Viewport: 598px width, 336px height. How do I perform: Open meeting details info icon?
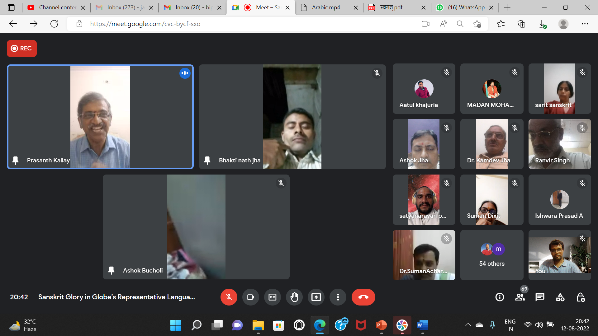pos(500,297)
